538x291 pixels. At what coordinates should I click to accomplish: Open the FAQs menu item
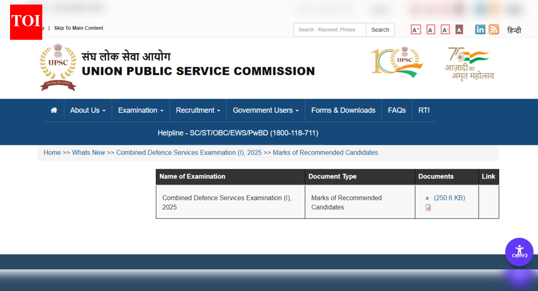coord(397,110)
